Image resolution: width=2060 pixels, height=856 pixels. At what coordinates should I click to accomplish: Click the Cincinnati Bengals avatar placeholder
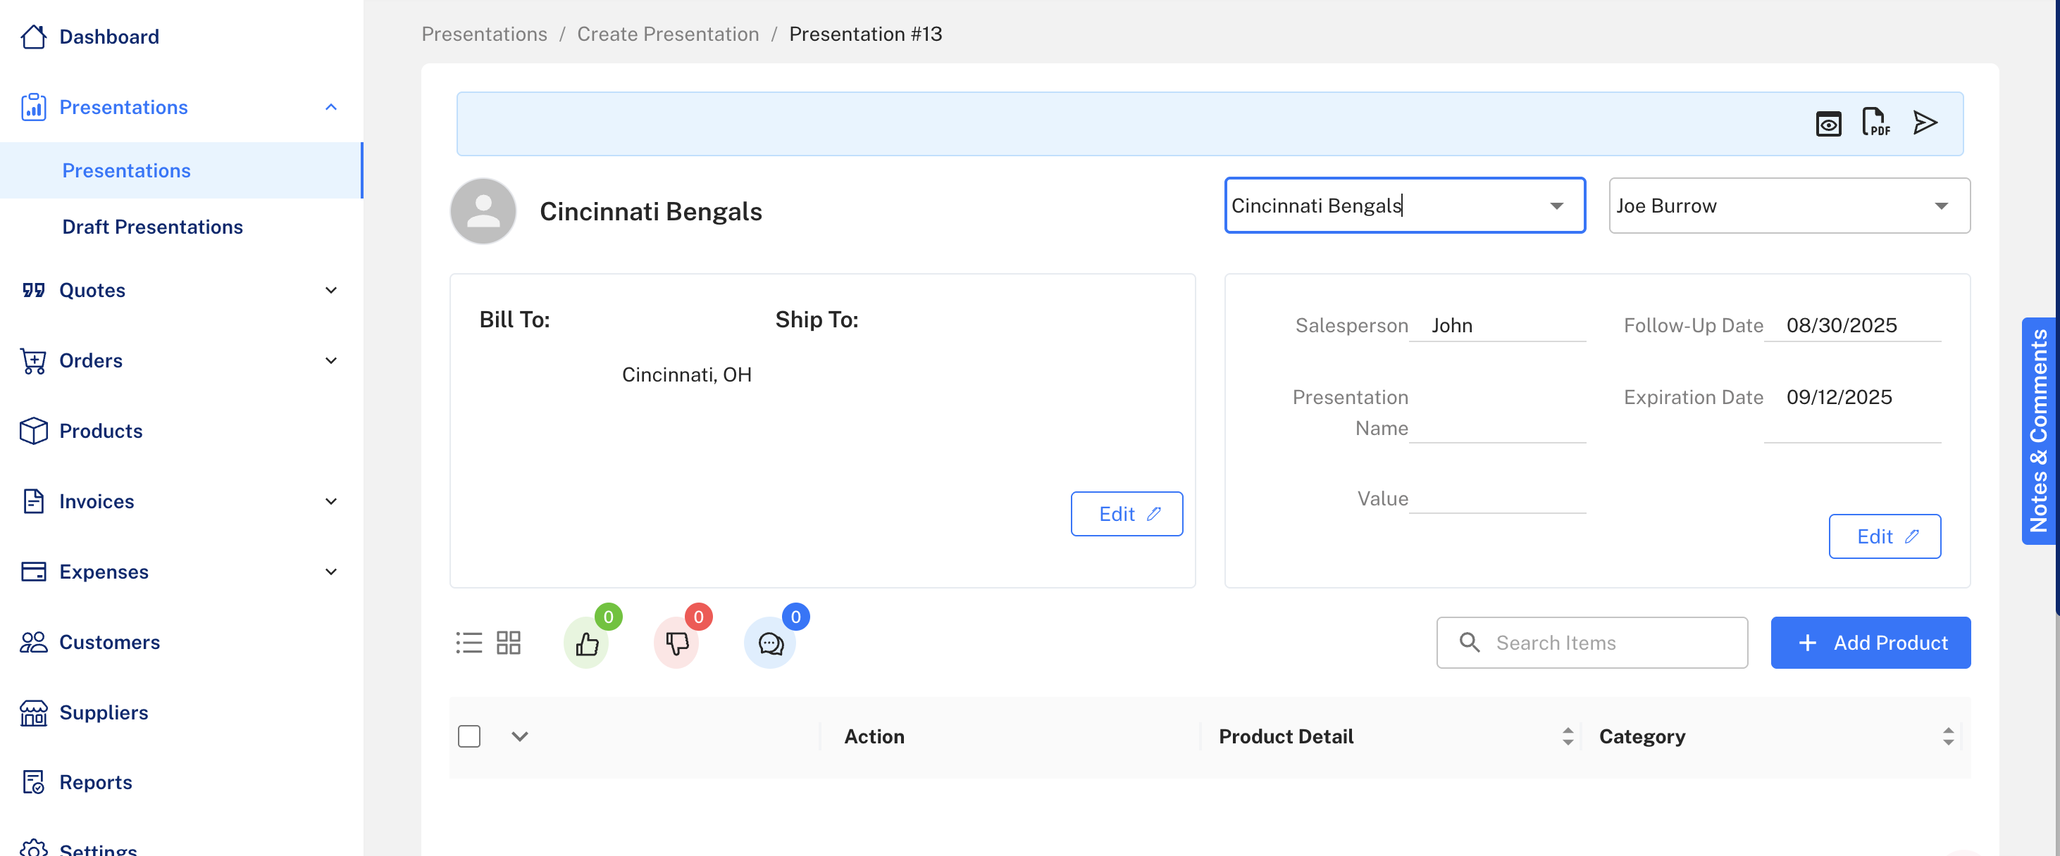click(x=483, y=211)
